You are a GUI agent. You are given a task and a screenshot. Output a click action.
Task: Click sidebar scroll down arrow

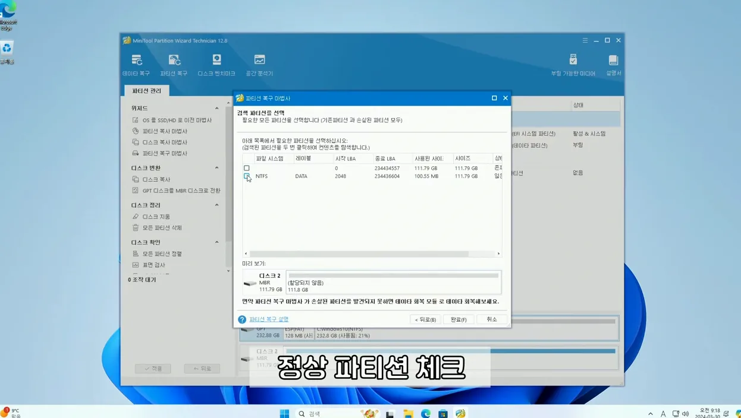point(228,271)
